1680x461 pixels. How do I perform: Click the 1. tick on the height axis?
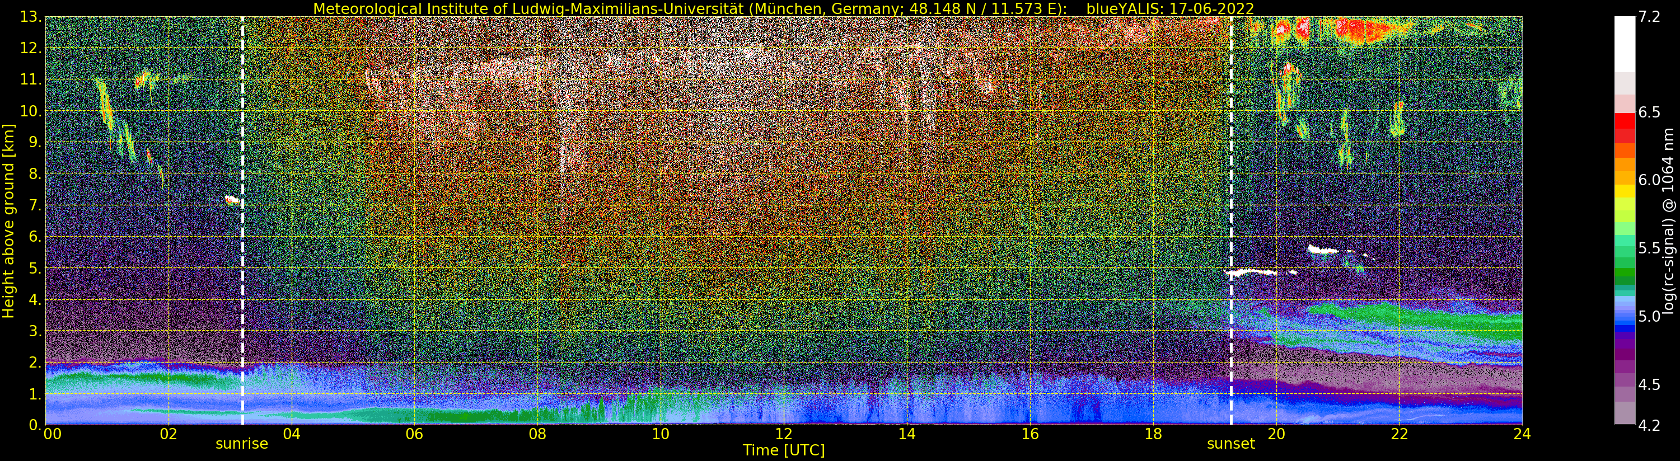coord(35,394)
